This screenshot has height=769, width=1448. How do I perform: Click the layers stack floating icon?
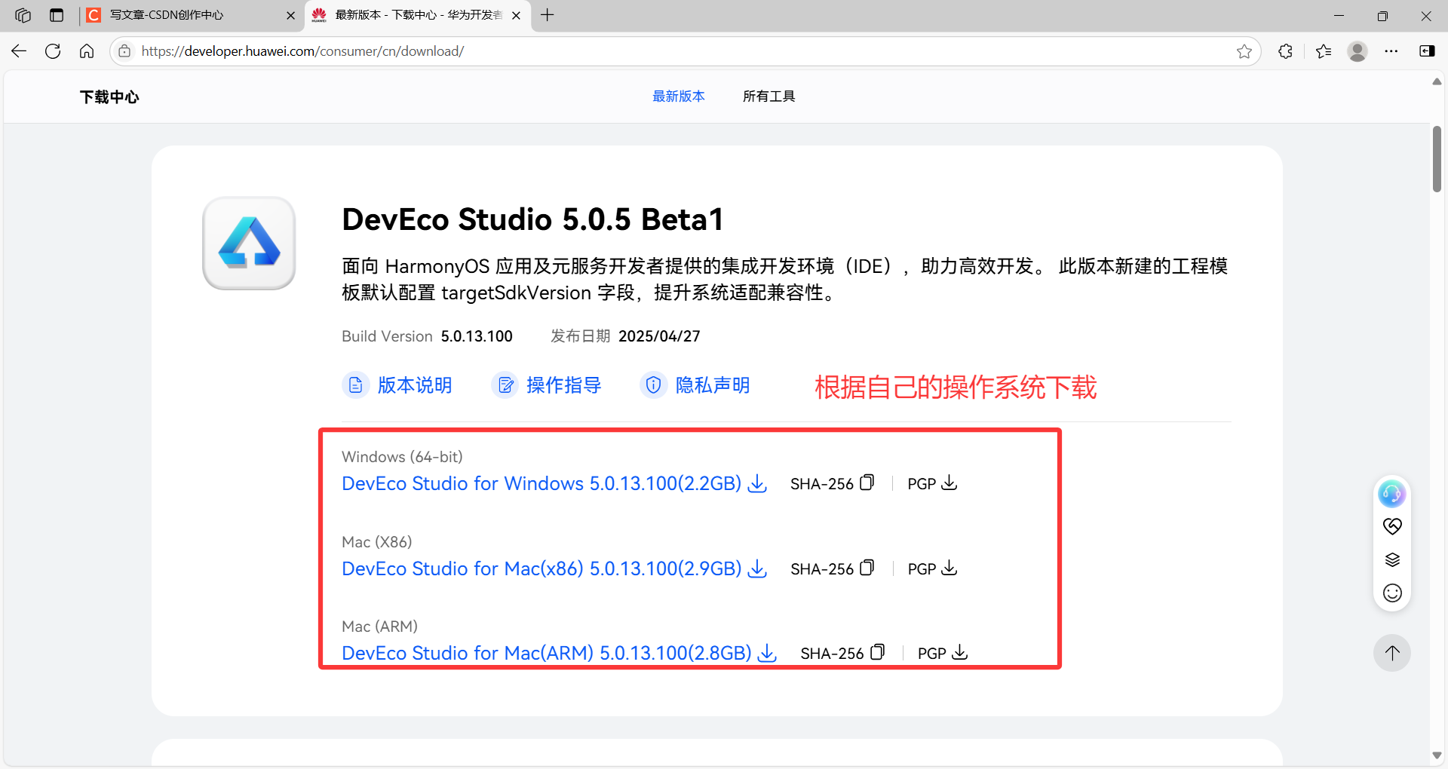point(1392,559)
